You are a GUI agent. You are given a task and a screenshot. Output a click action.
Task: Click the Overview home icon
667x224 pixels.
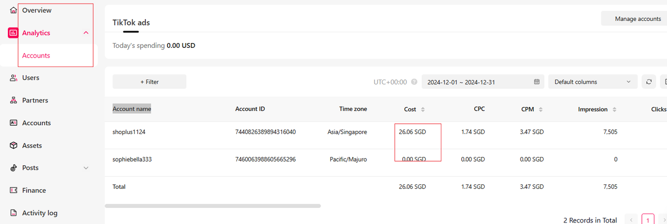point(14,10)
